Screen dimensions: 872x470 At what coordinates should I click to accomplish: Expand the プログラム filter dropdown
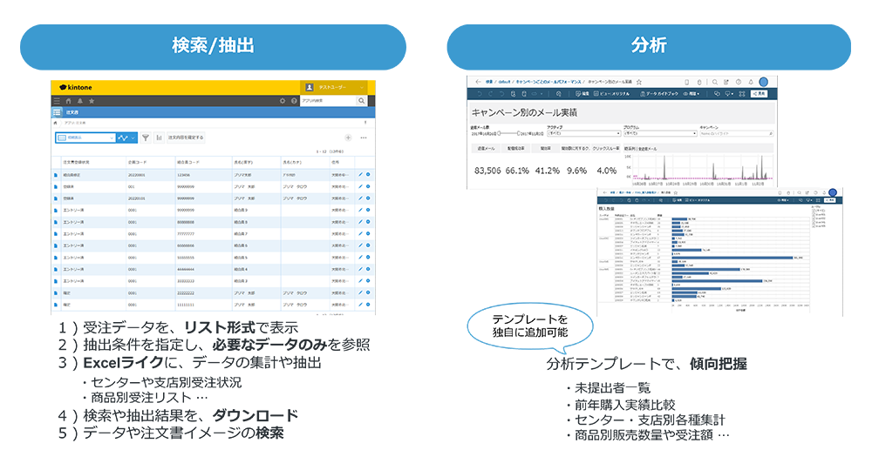point(658,133)
